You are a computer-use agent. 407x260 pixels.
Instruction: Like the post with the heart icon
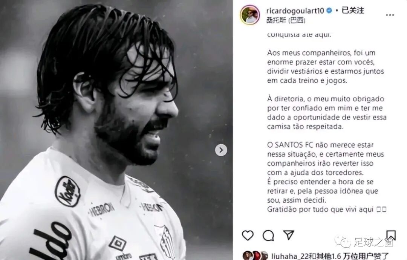248,236
